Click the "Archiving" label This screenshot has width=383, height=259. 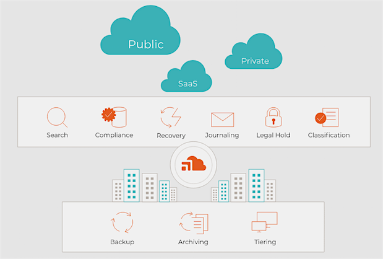click(193, 242)
